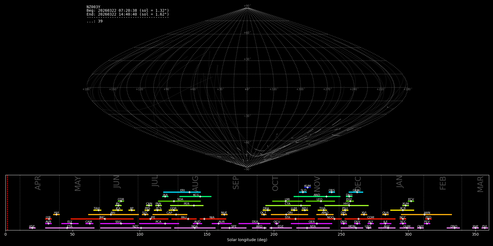Click the PCA shower label
Viewport: 493px width, 246px height.
tap(159, 222)
